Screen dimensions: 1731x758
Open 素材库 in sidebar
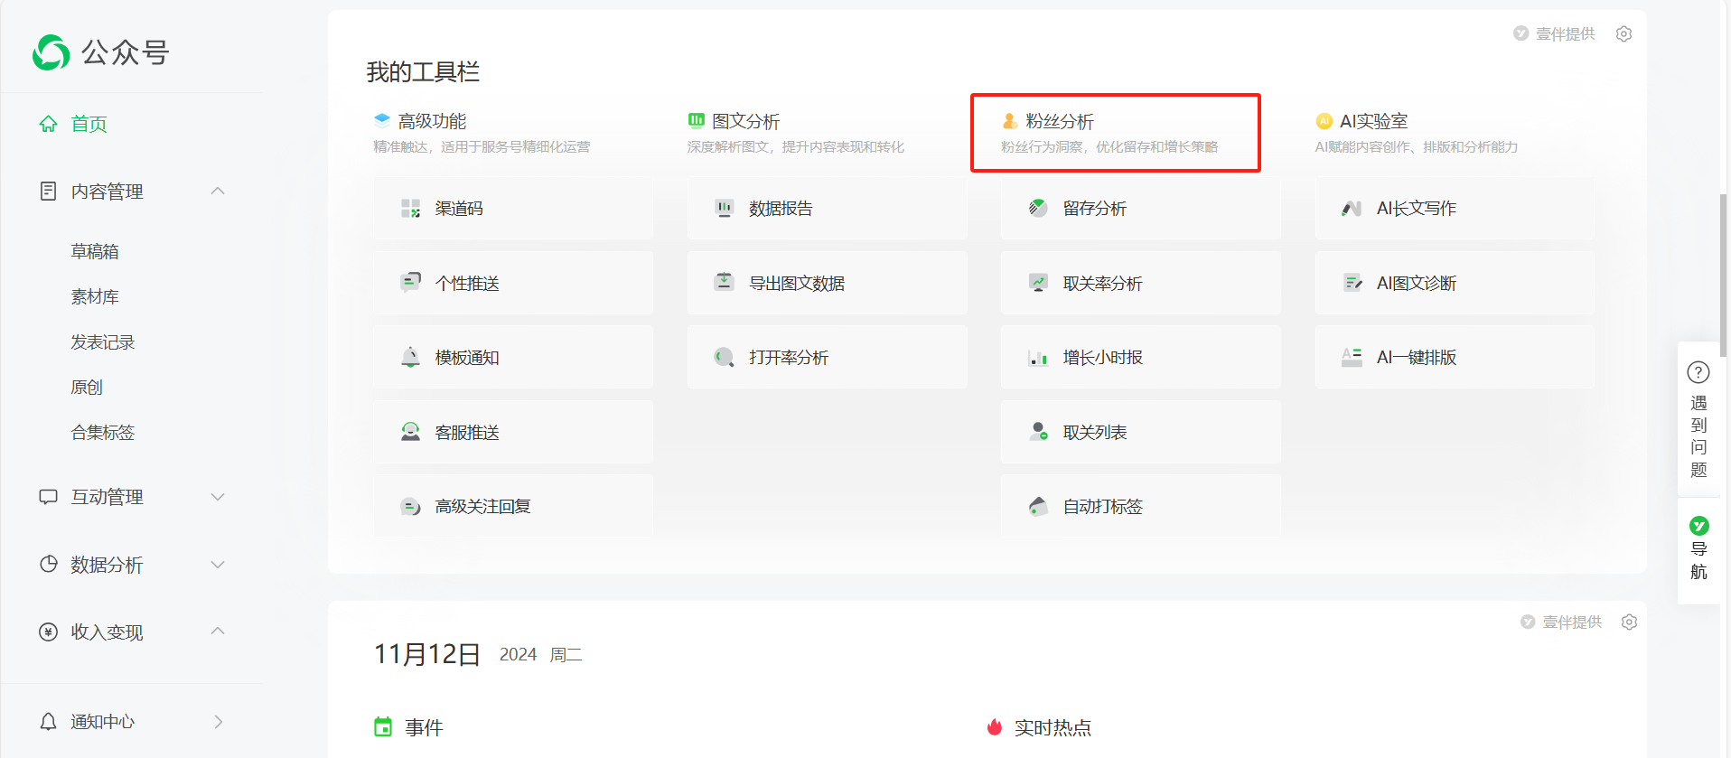tap(95, 296)
